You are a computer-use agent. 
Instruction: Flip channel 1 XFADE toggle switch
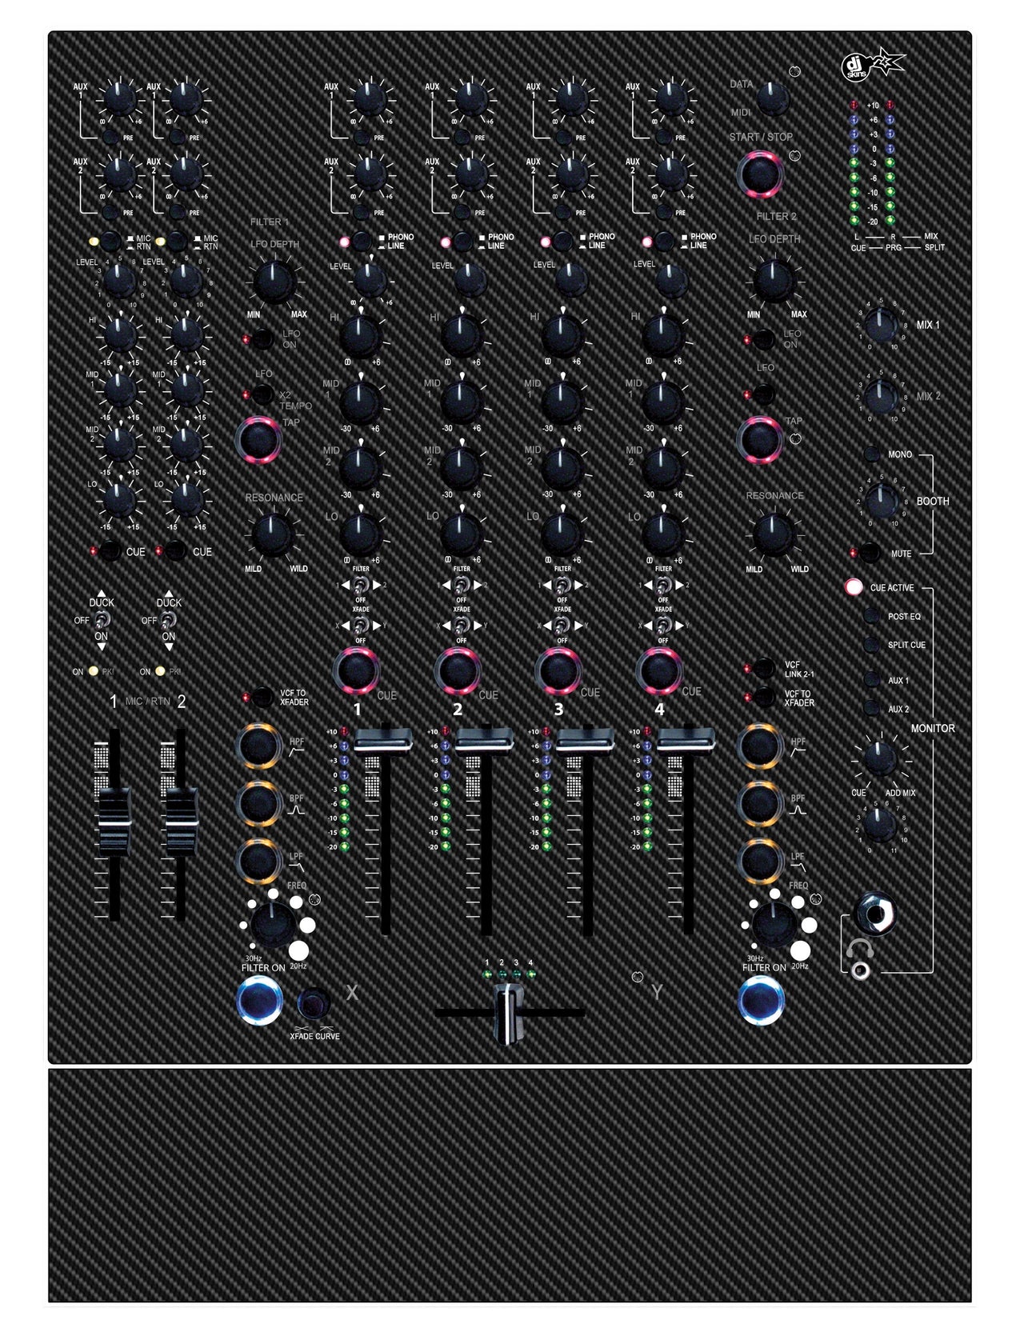[361, 625]
